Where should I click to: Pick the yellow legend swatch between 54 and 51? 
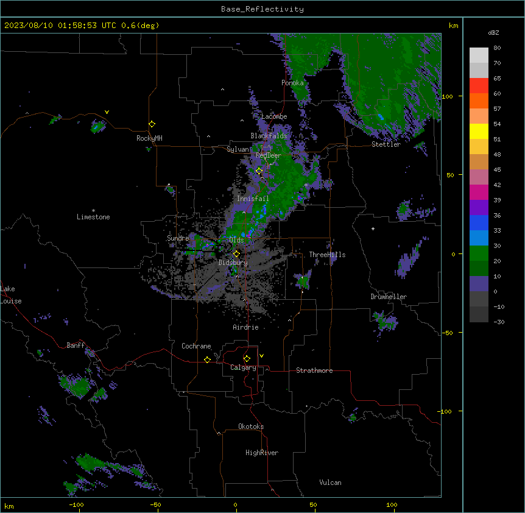(x=479, y=131)
